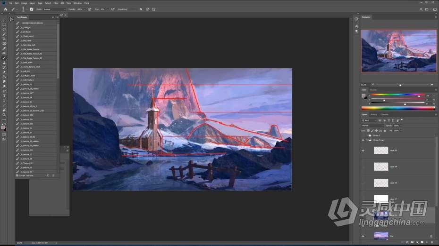Lock image pixels brush icon
The height and width of the screenshot is (246, 439).
[372, 131]
